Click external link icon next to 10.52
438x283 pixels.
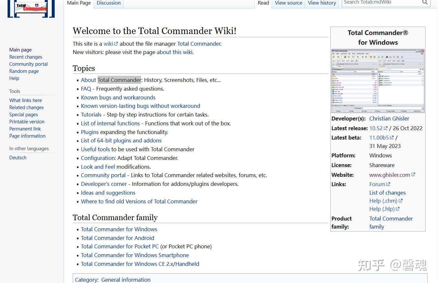[386, 128]
